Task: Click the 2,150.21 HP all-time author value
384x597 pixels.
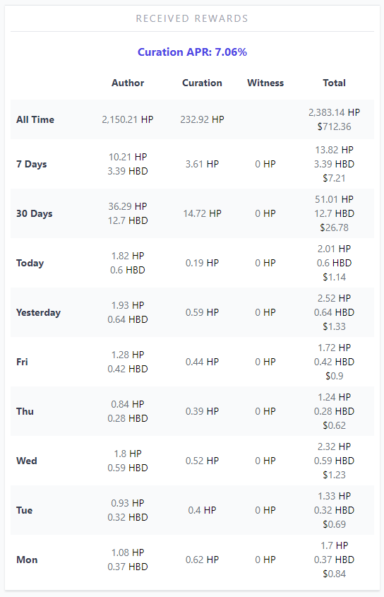Action: (x=128, y=119)
